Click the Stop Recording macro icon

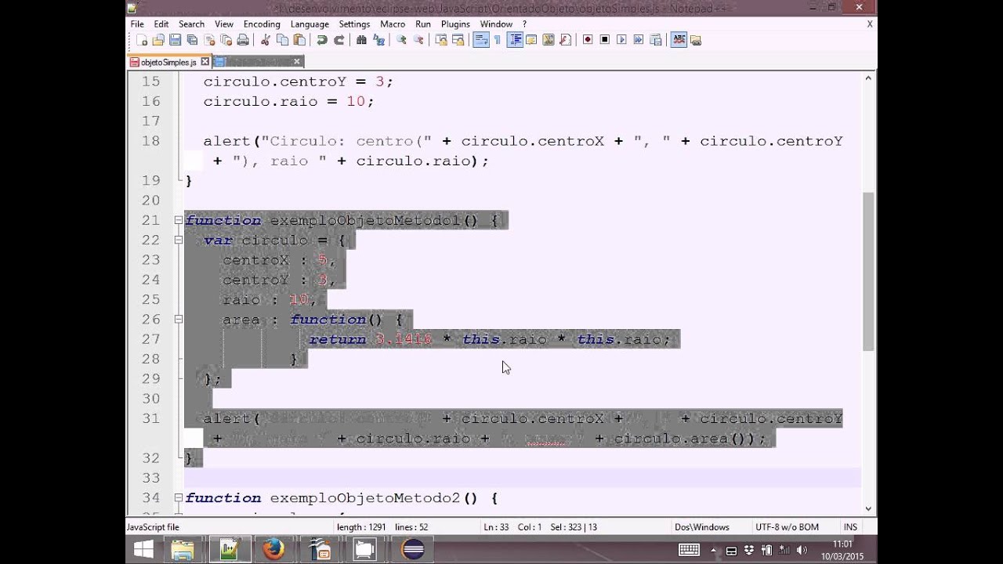(x=604, y=40)
